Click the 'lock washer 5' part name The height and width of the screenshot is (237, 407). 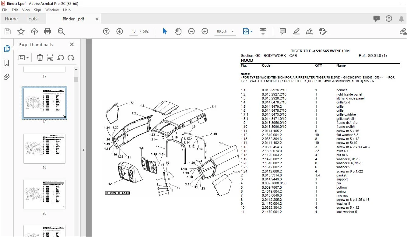(x=347, y=212)
